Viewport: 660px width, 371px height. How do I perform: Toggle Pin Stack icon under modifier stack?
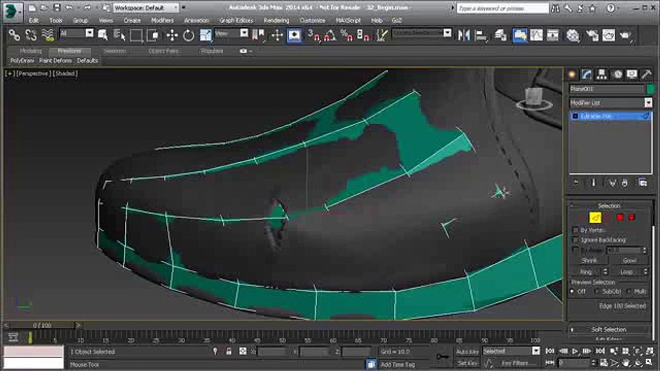(x=576, y=182)
